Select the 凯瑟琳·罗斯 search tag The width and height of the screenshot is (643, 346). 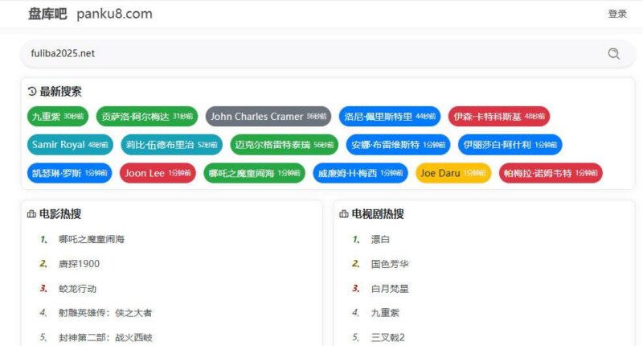pos(70,173)
